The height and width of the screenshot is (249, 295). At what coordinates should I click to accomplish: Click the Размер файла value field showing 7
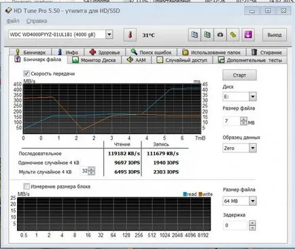[232, 121]
